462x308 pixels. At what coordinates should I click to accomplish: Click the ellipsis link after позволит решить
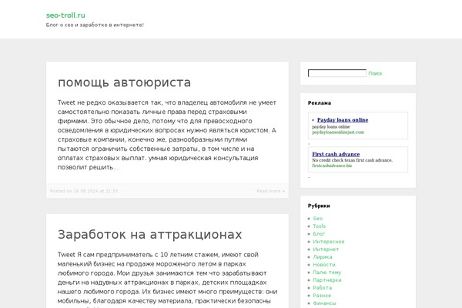coord(116,167)
